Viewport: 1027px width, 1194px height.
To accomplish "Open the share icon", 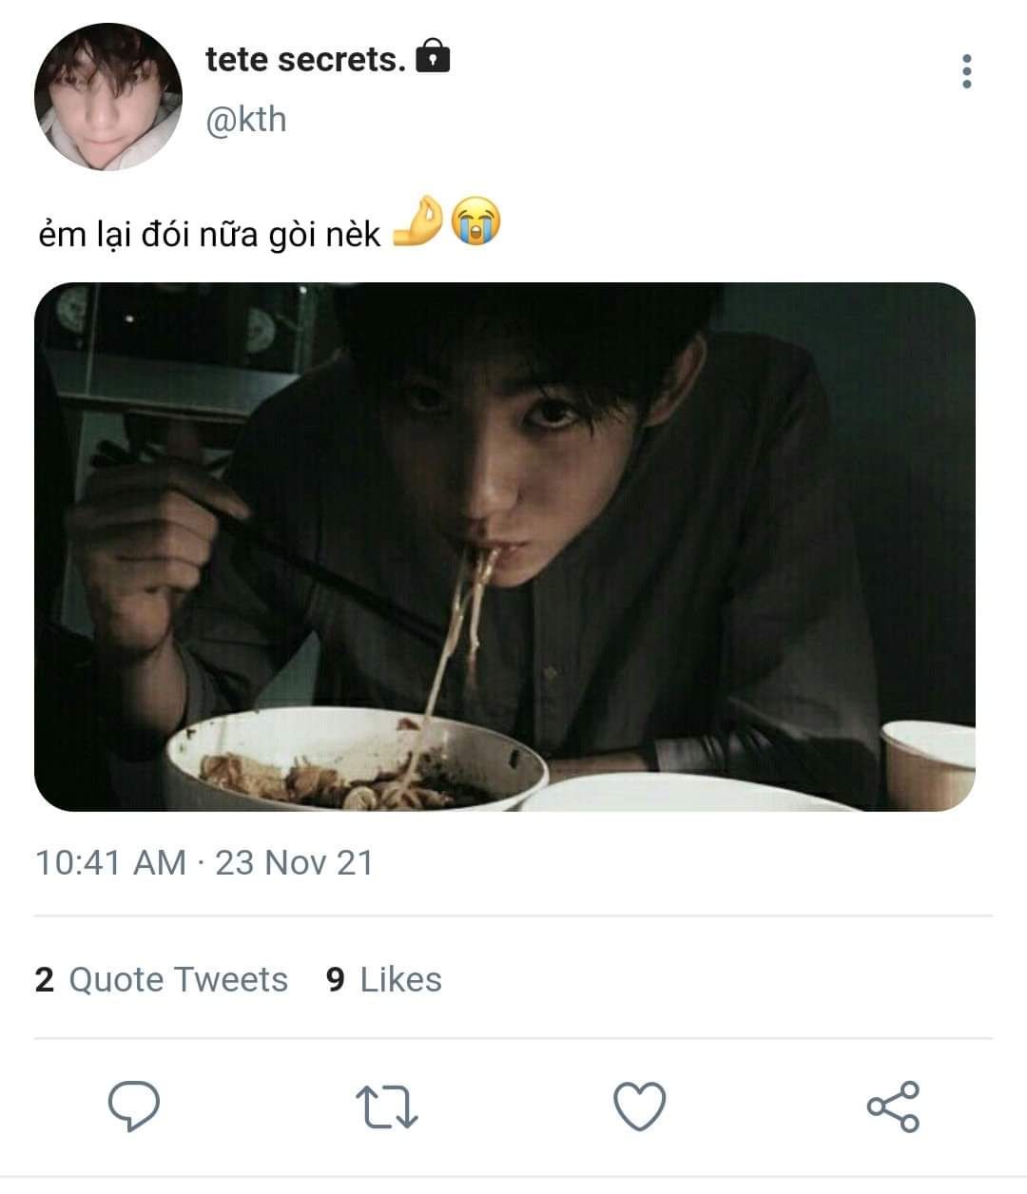I will click(893, 1107).
